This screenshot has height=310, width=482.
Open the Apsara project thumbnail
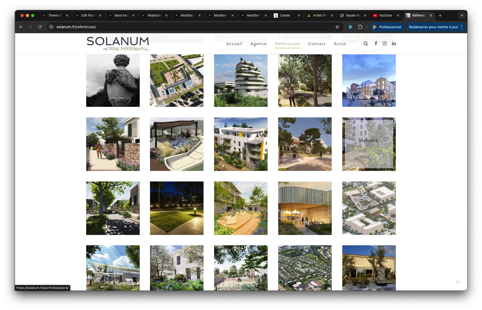[369, 144]
